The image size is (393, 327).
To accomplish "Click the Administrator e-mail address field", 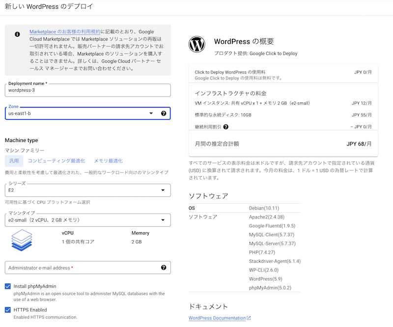I will click(x=88, y=268).
